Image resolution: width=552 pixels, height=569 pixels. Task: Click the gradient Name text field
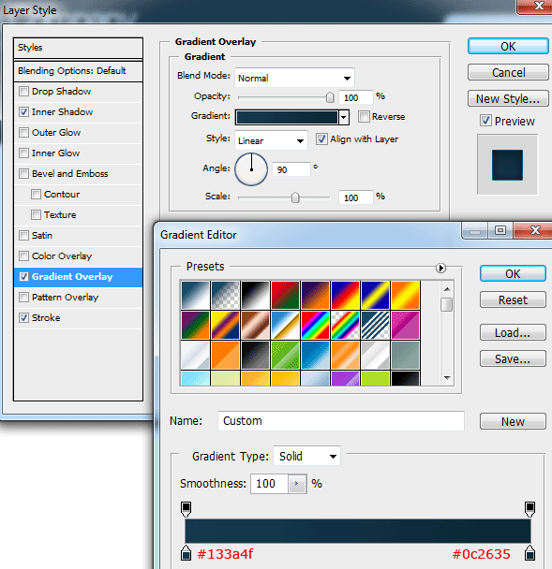click(341, 421)
